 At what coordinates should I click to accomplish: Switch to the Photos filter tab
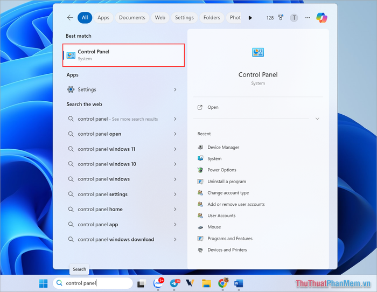pyautogui.click(x=234, y=18)
